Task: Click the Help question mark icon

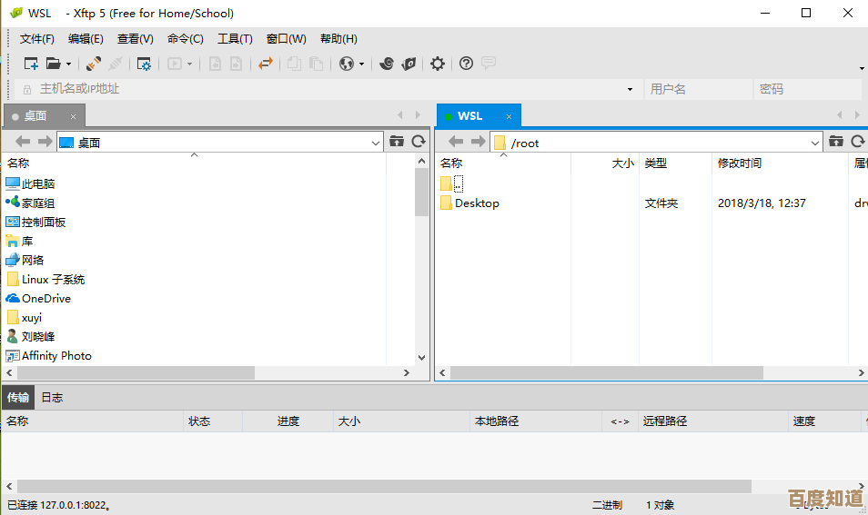Action: pos(466,64)
